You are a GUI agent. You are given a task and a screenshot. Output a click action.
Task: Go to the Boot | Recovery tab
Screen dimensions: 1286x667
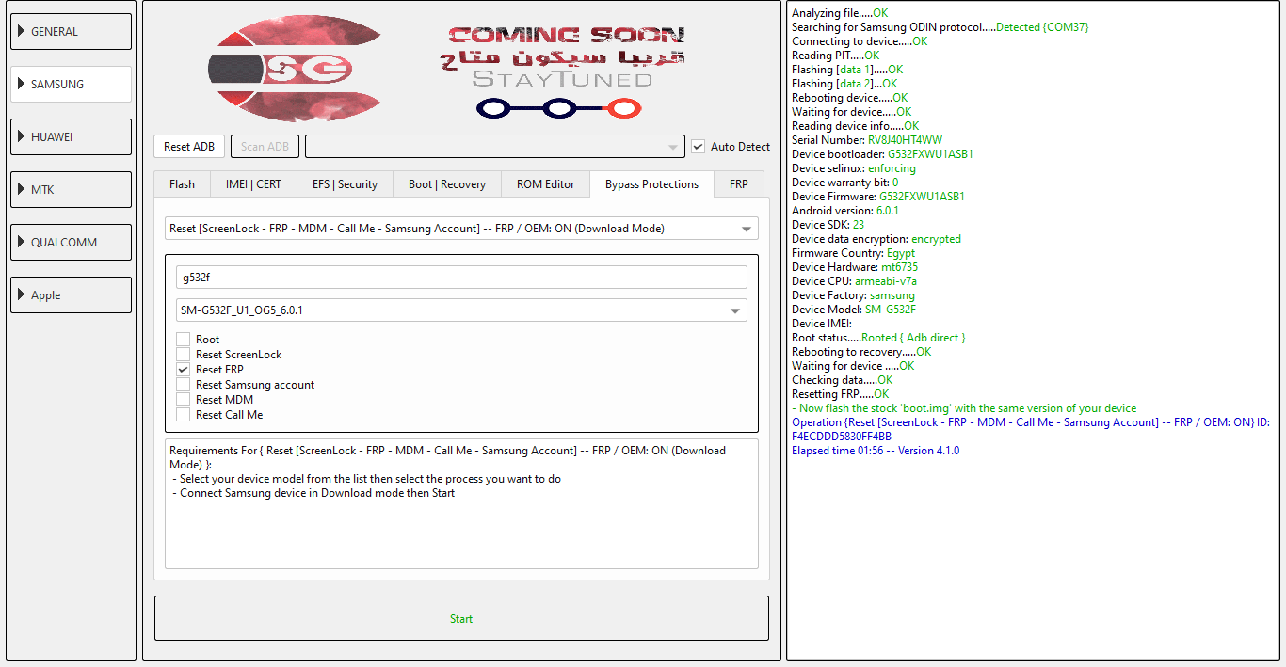[x=447, y=184]
